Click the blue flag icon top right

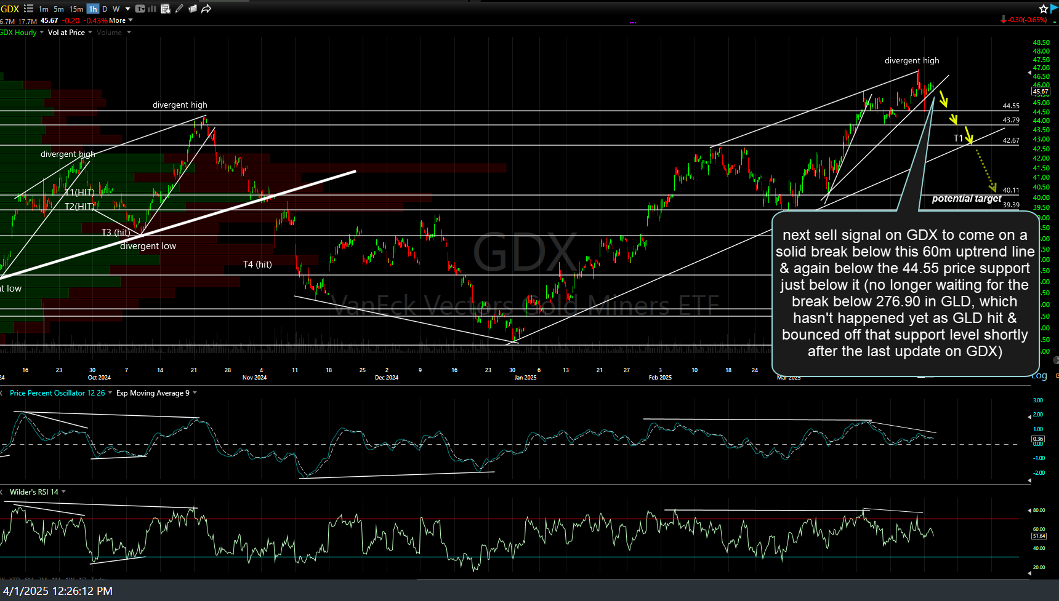pyautogui.click(x=1054, y=9)
